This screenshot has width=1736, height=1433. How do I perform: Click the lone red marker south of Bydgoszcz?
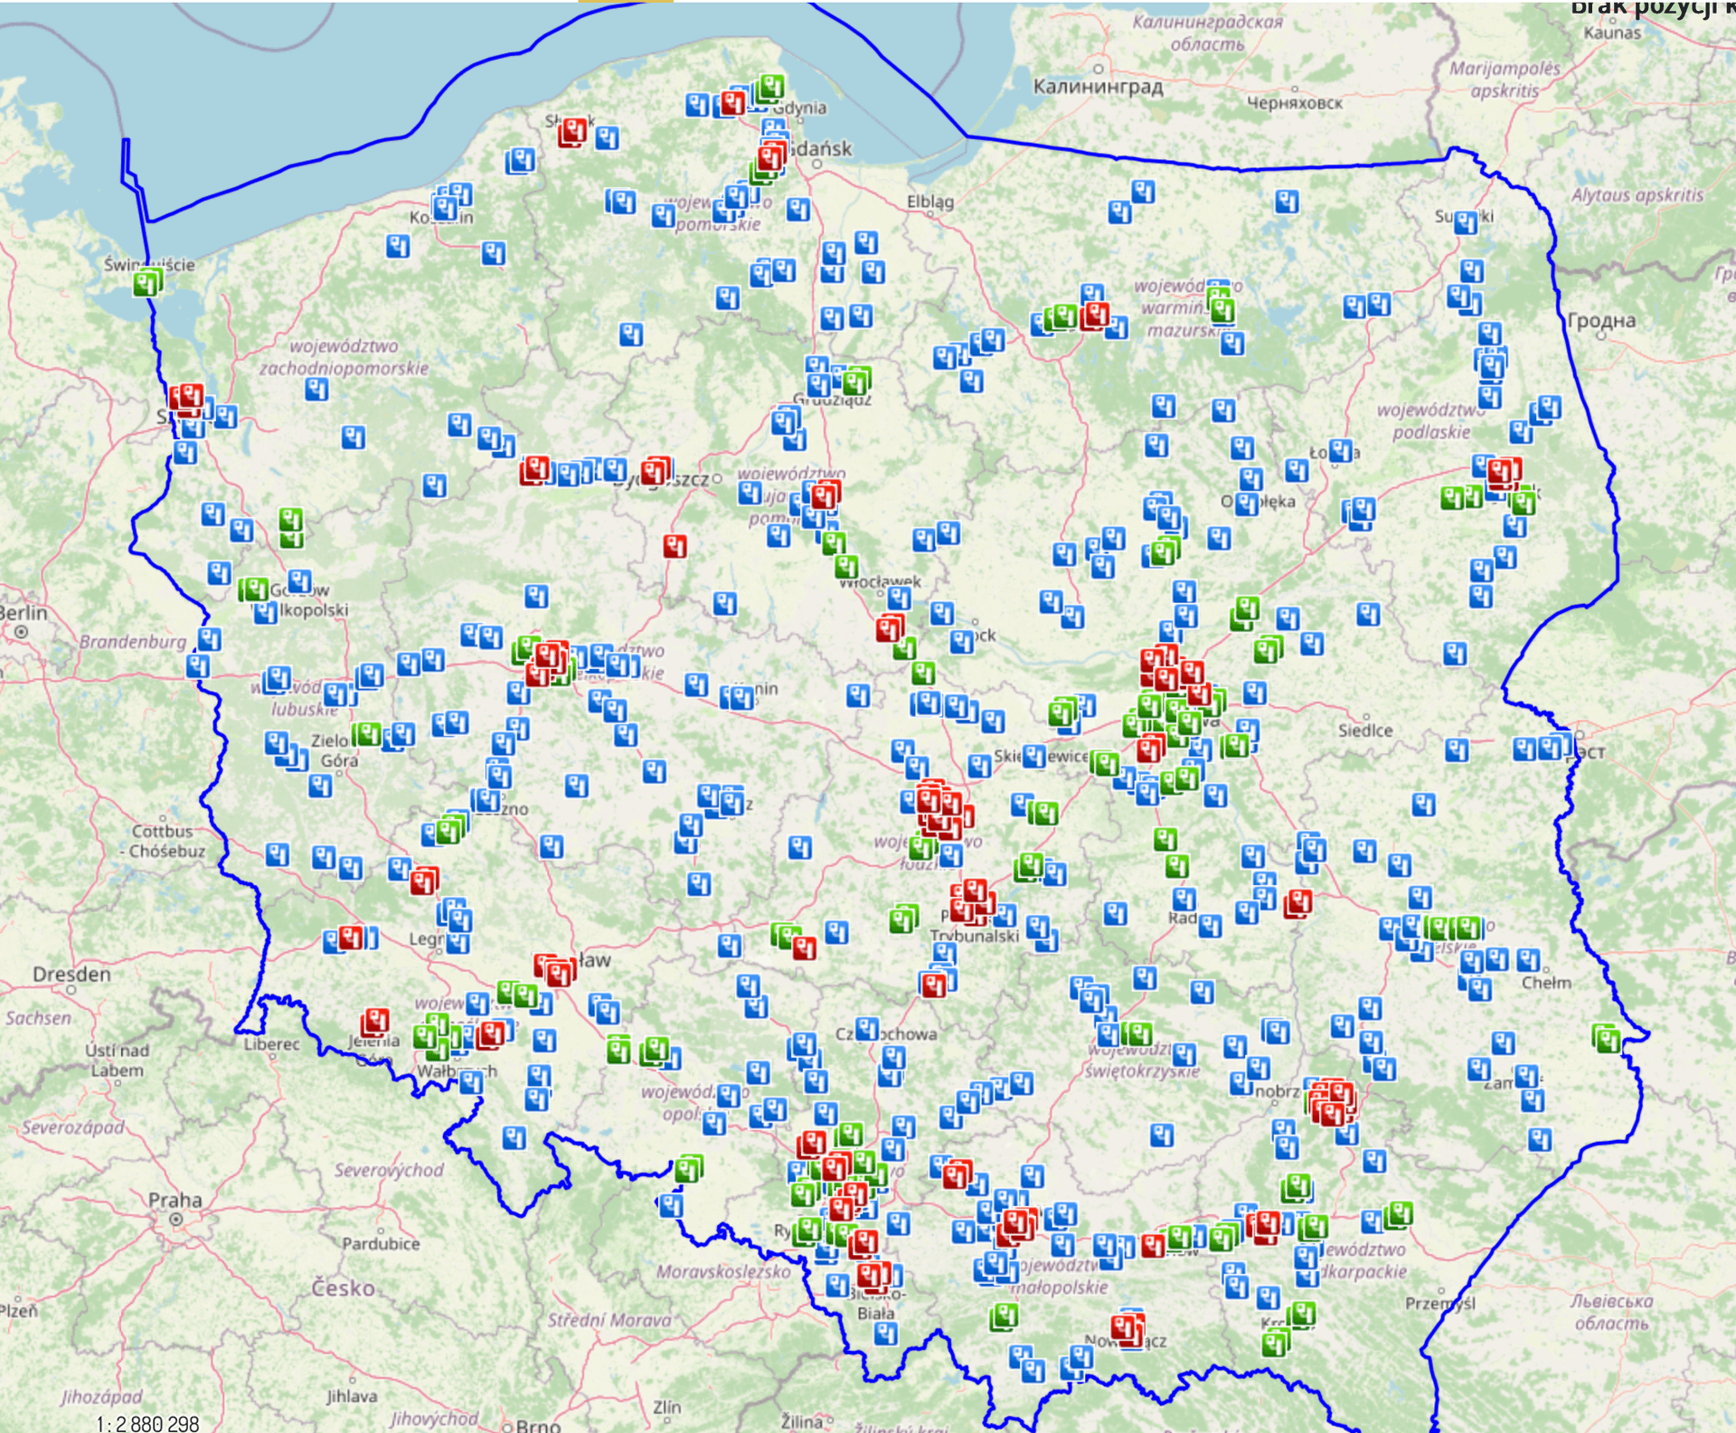(x=675, y=545)
